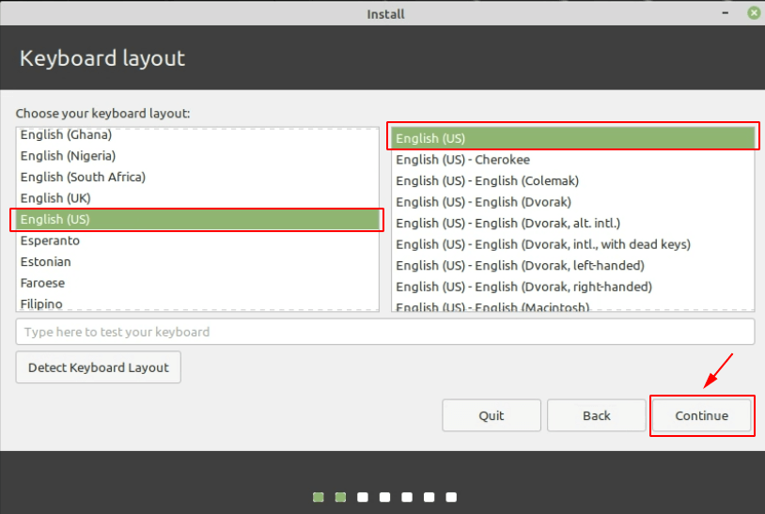The image size is (765, 514).
Task: Select Estonian in the language list
Action: coord(197,262)
